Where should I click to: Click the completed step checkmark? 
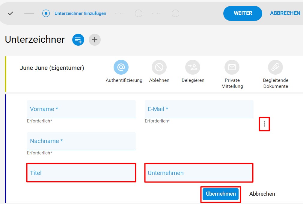[x=10, y=13]
